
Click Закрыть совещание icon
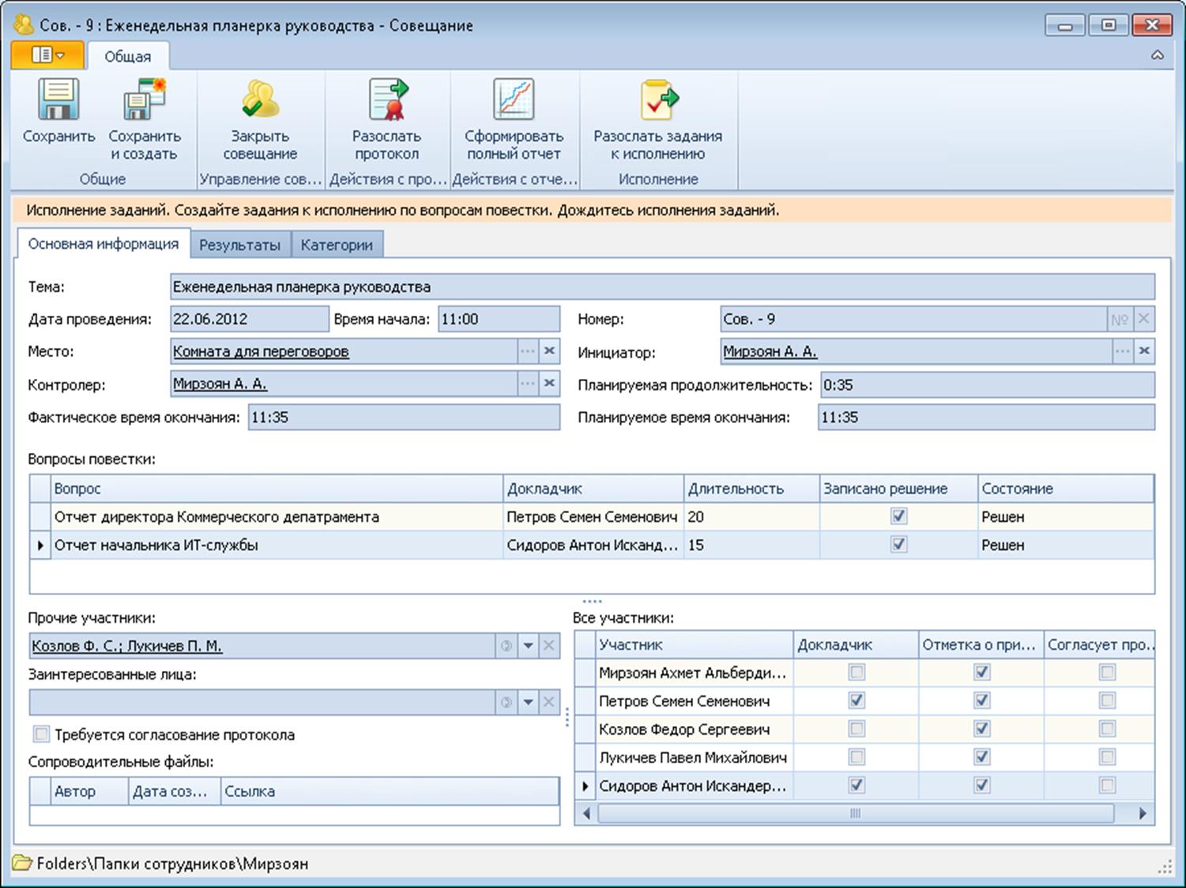[260, 100]
